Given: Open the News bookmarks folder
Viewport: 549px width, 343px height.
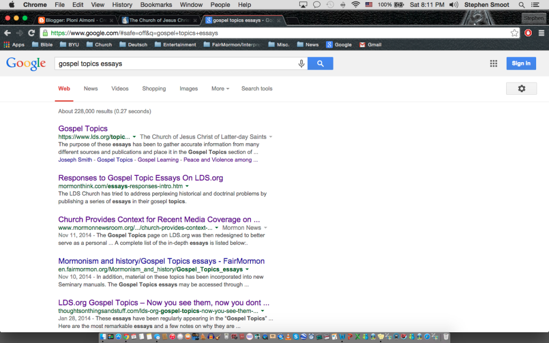Looking at the screenshot, I should coord(308,44).
